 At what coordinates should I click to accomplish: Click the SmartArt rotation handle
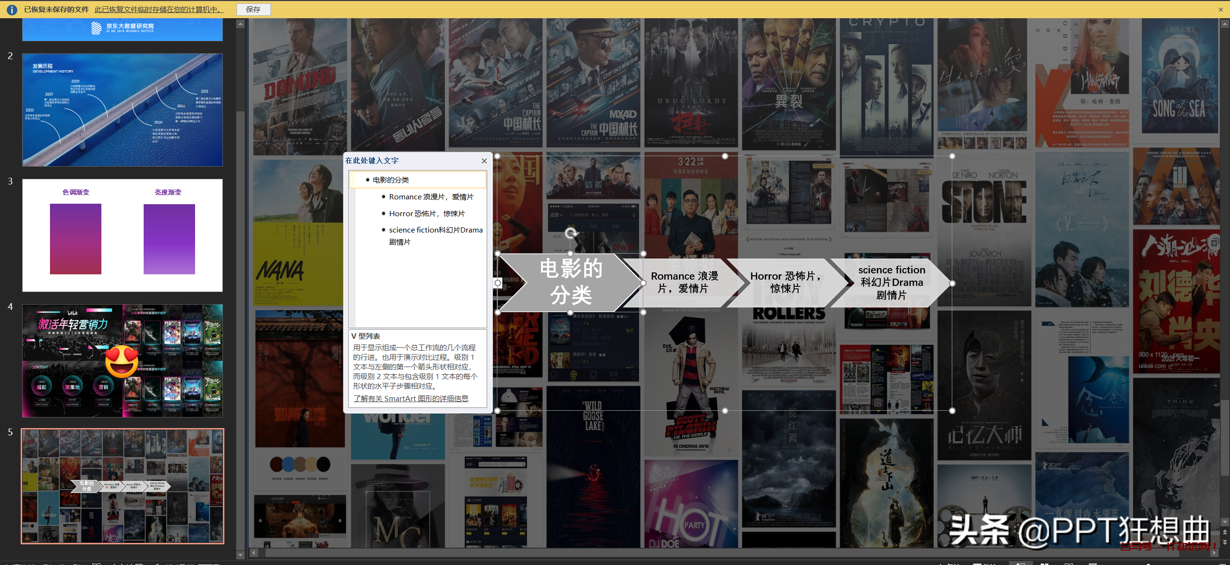point(570,233)
